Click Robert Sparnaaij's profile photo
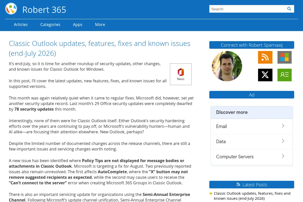Image resolution: width=303 pixels, height=202 pixels. click(x=227, y=66)
